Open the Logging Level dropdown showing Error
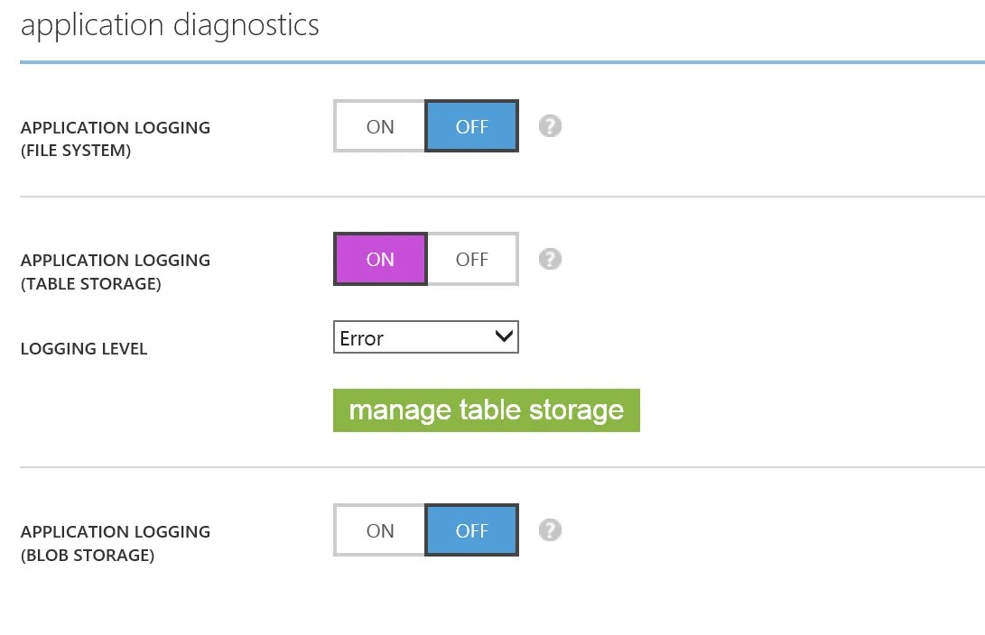985x635 pixels. click(x=426, y=337)
